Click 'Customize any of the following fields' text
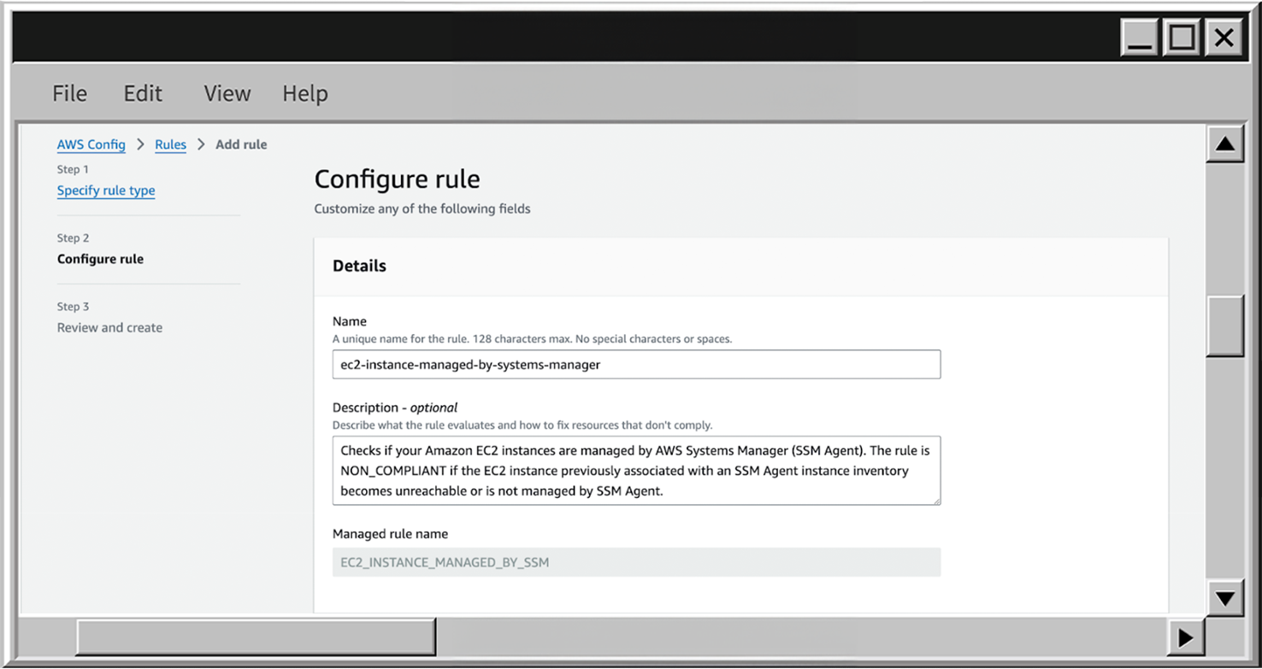 pyautogui.click(x=422, y=208)
